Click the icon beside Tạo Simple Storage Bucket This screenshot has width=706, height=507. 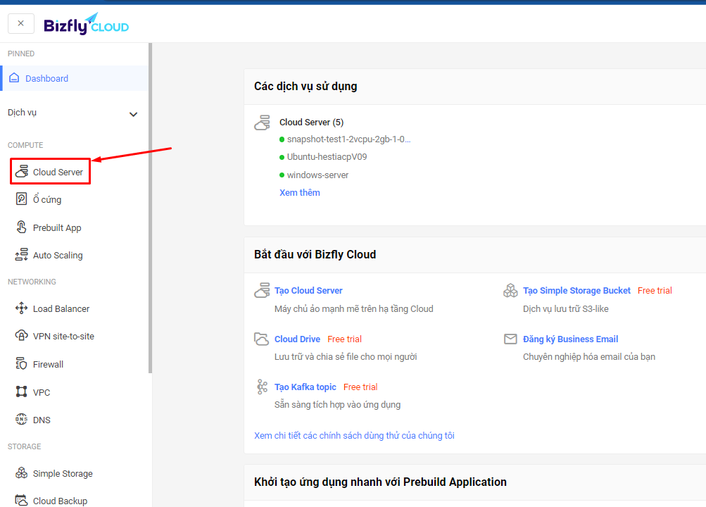tap(510, 290)
